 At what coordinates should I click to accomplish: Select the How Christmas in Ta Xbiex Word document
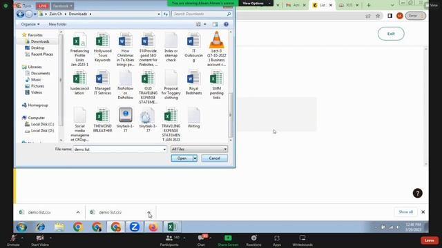[x=125, y=50]
